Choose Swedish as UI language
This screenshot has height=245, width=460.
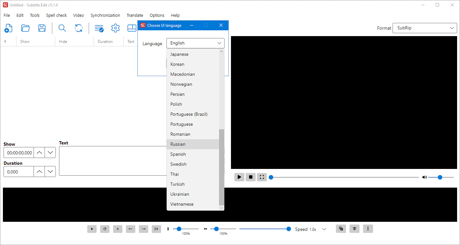pos(193,164)
